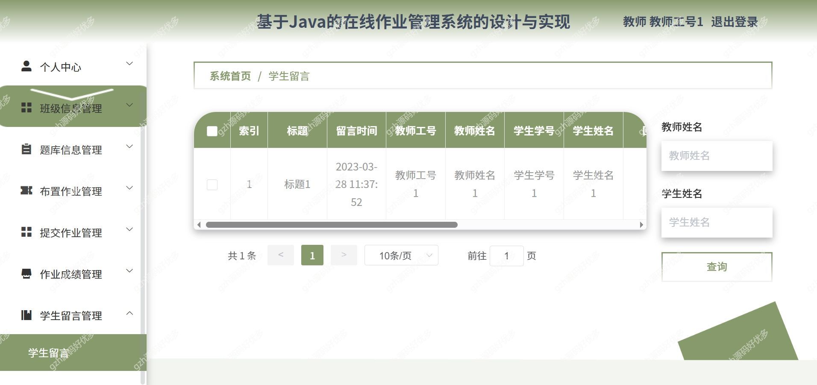The width and height of the screenshot is (817, 385).
Task: Focus the 学生姓名 search input
Action: (x=717, y=222)
